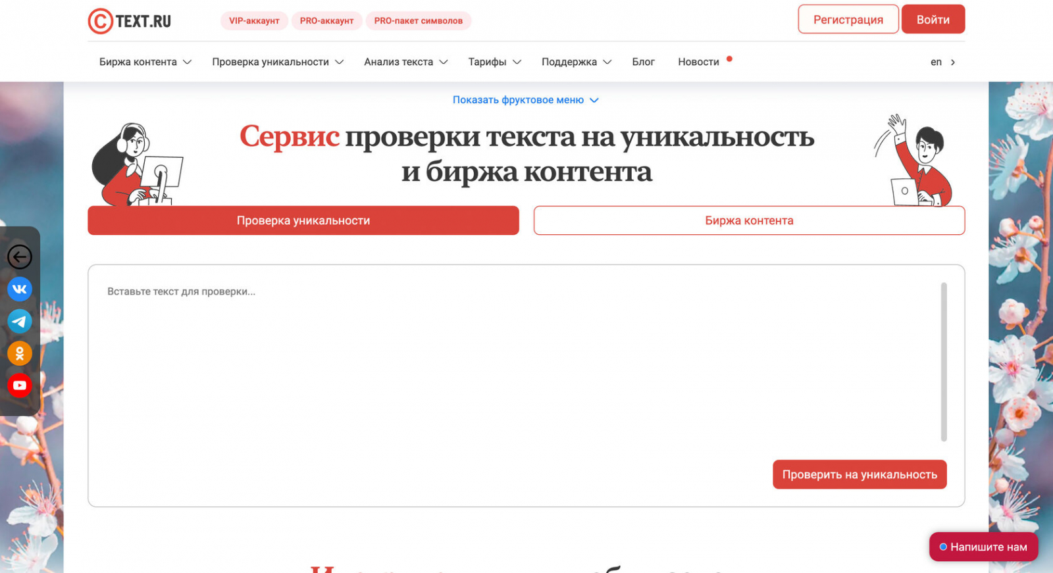Click the VIP-аккаунт badge
This screenshot has width=1053, height=573.
[x=254, y=21]
